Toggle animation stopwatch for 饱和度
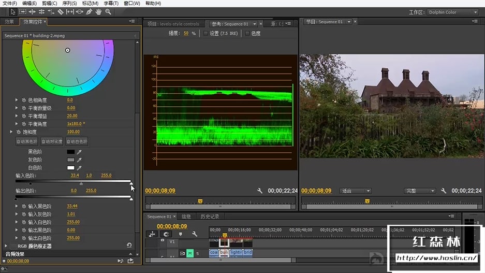485x273 pixels. pyautogui.click(x=19, y=132)
